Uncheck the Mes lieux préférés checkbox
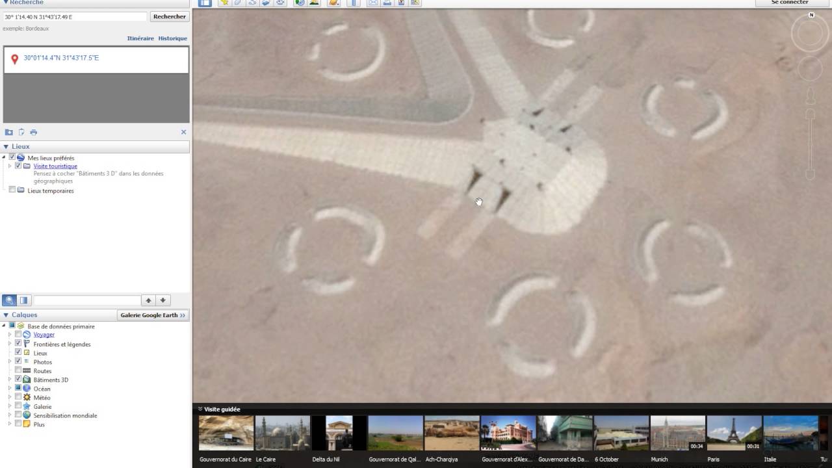The height and width of the screenshot is (468, 832). [12, 157]
